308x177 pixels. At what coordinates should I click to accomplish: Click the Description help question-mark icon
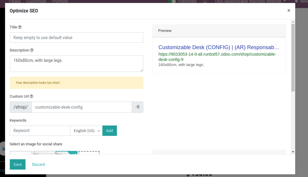tap(31, 50)
